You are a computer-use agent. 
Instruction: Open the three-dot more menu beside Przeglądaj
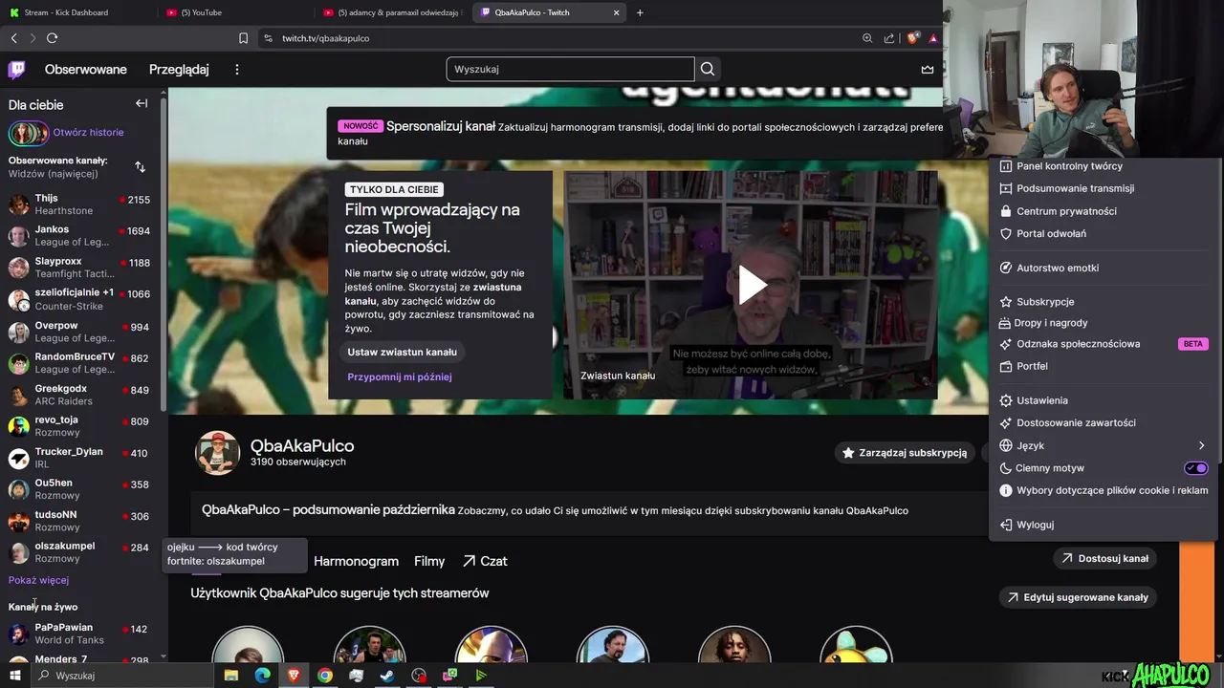pyautogui.click(x=237, y=70)
